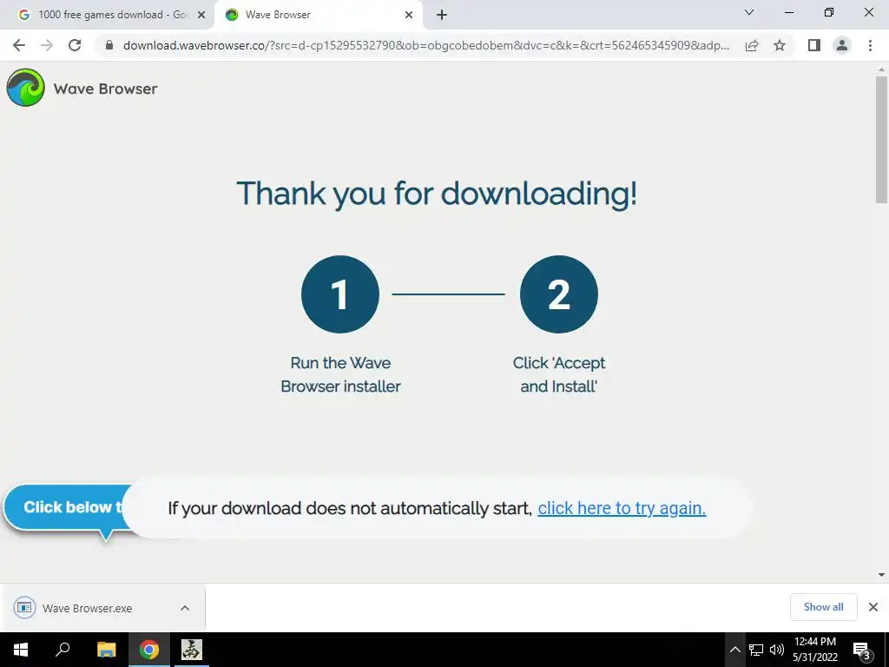Screen dimensions: 889x667
Task: Click the scrollbar up arrow
Action: pos(881,69)
